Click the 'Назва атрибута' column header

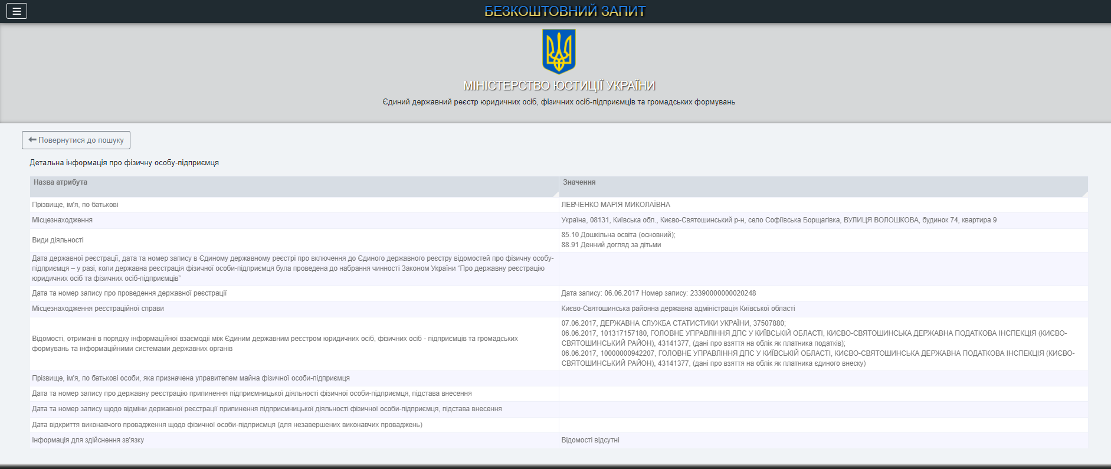[60, 182]
